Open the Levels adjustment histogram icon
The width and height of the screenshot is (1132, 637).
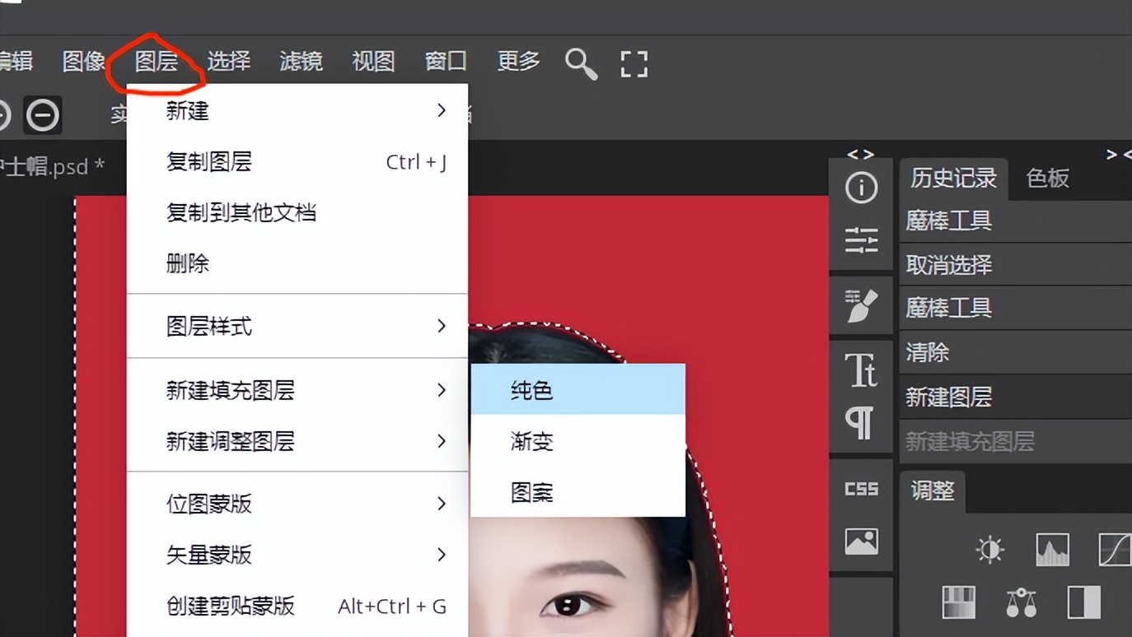pos(1052,548)
